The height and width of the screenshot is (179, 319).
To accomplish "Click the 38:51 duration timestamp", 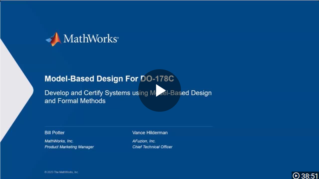I will 309,175.
